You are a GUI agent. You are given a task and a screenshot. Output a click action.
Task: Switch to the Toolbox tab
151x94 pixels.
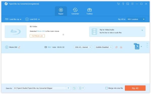point(89,11)
